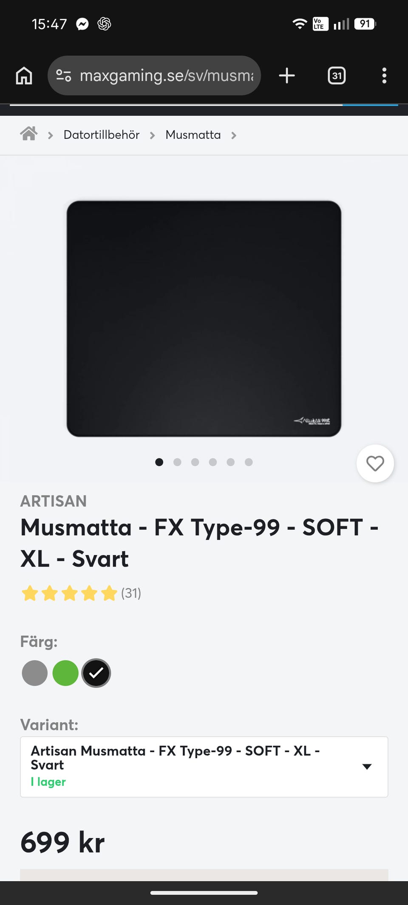Open a new tab with plus icon
The height and width of the screenshot is (905, 408).
tap(287, 76)
